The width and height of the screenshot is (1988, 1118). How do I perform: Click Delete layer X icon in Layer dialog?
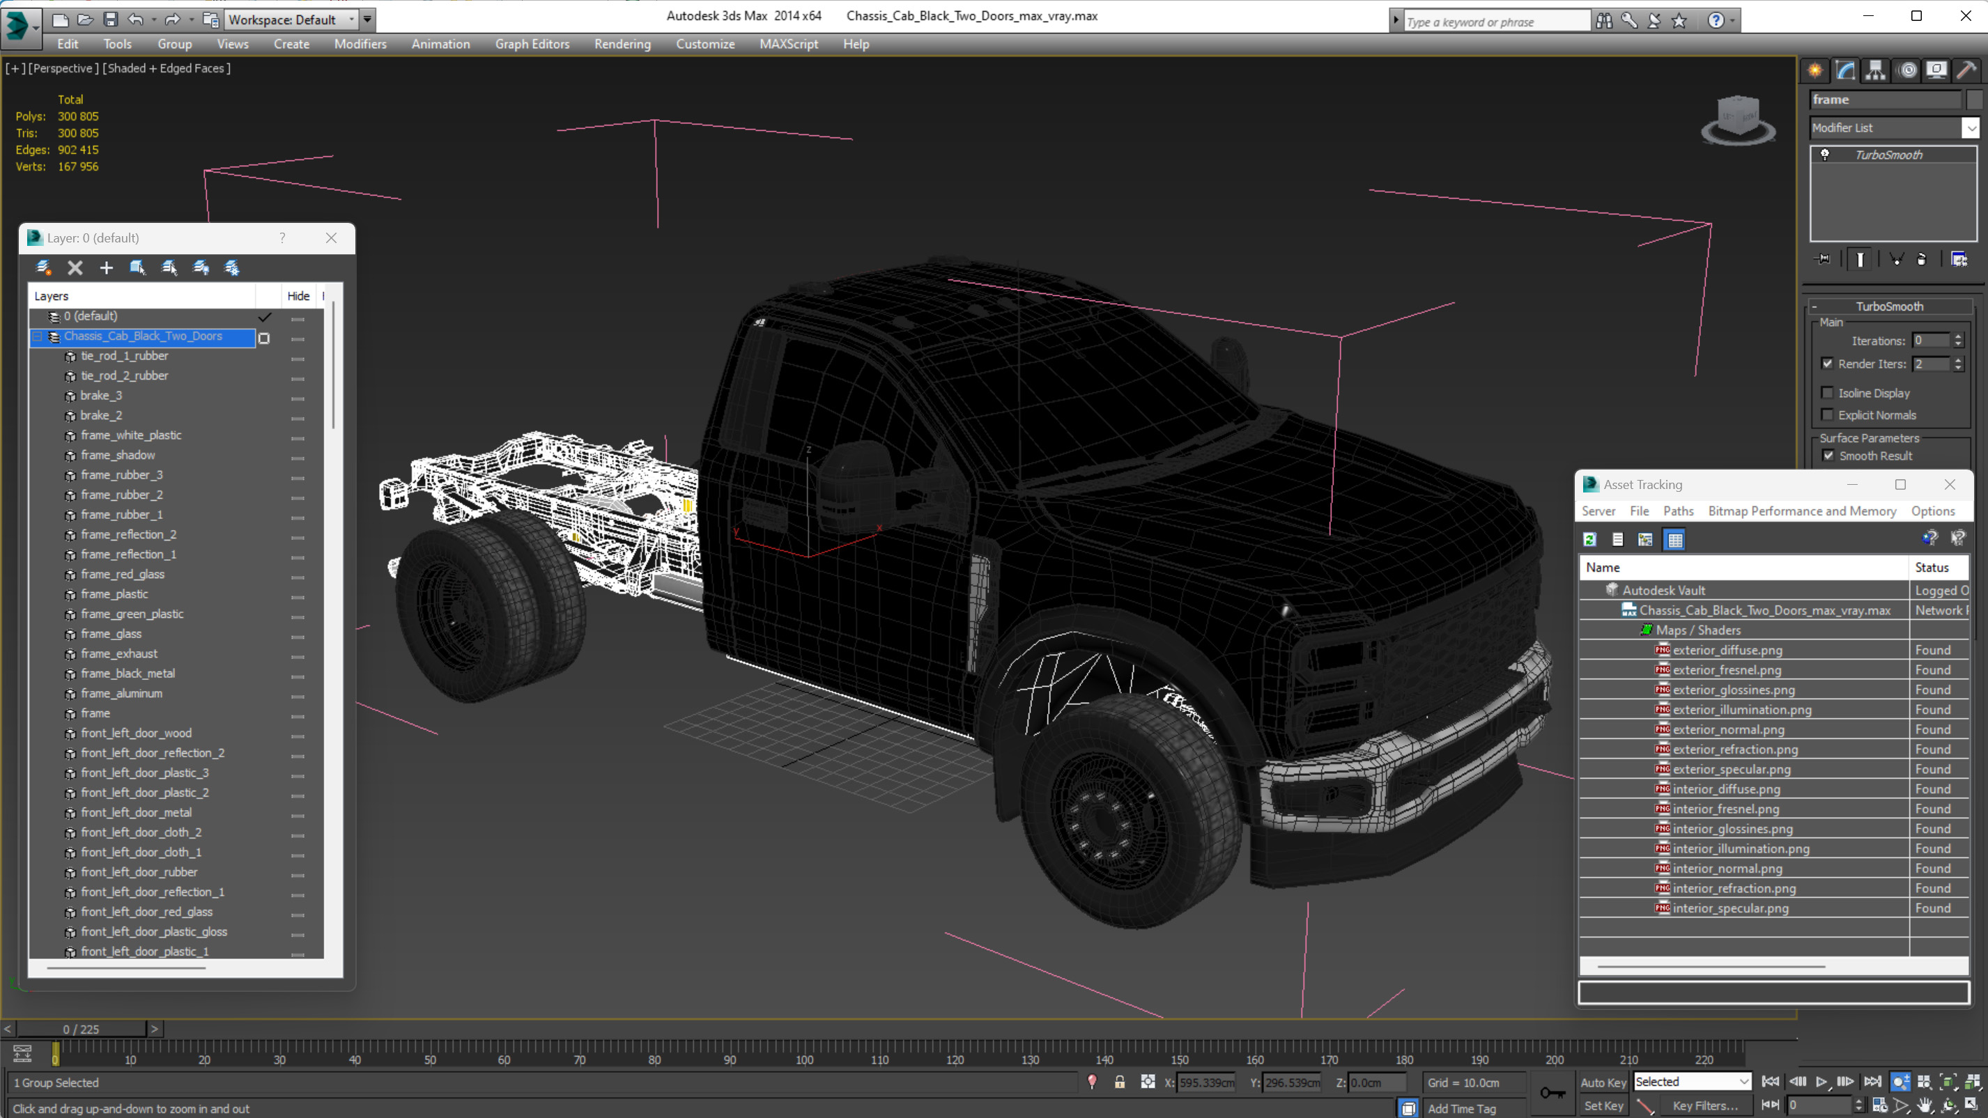75,267
